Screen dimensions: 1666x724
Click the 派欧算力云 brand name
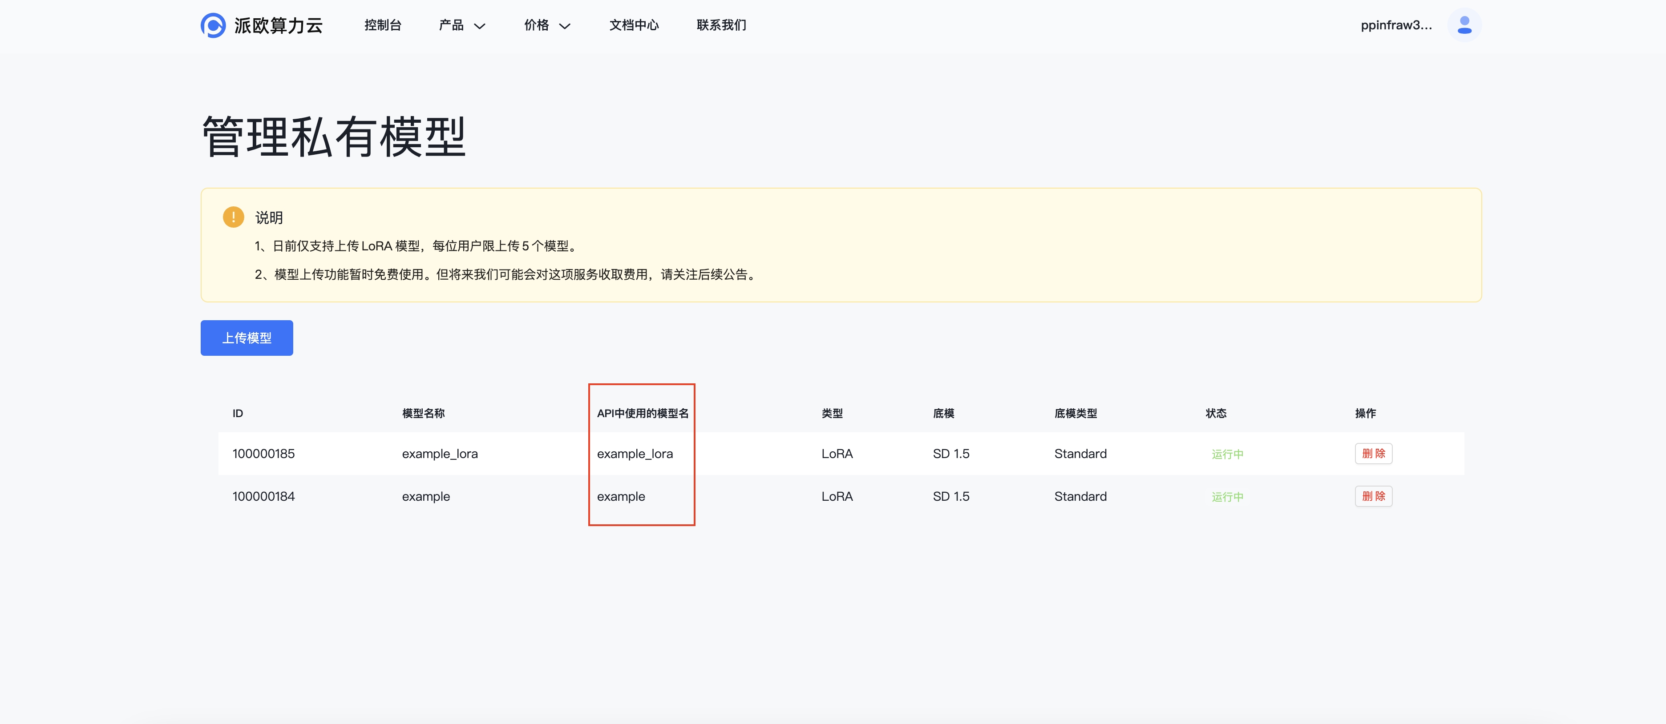tap(279, 25)
